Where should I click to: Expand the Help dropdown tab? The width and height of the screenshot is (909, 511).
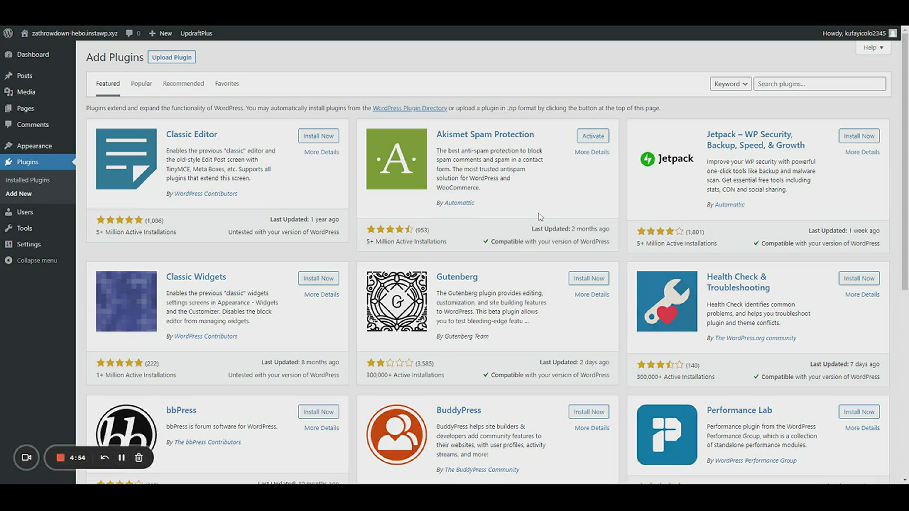[x=873, y=47]
